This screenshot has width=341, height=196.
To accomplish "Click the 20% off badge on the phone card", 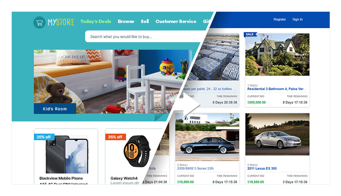I will click(x=43, y=137).
